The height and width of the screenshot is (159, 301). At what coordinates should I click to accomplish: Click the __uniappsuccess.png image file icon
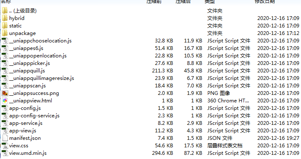(5, 93)
